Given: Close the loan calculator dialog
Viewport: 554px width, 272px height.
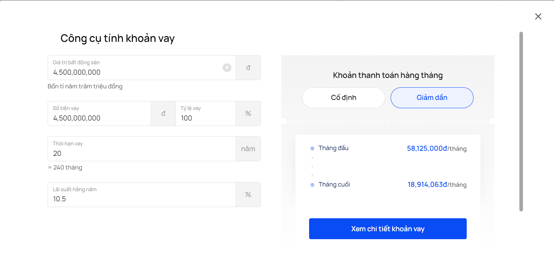Looking at the screenshot, I should pyautogui.click(x=538, y=16).
